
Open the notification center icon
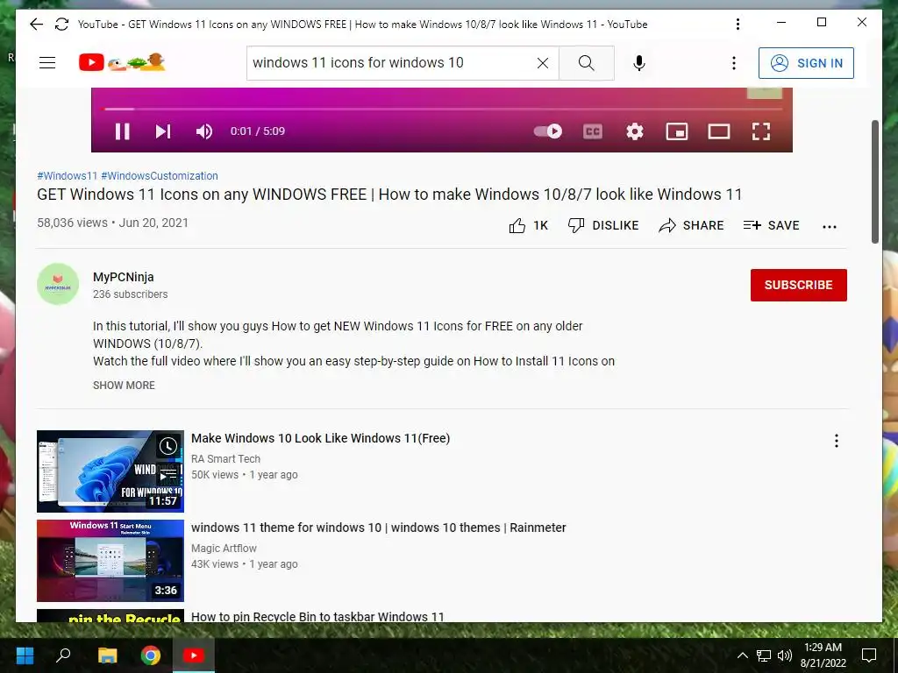point(869,655)
